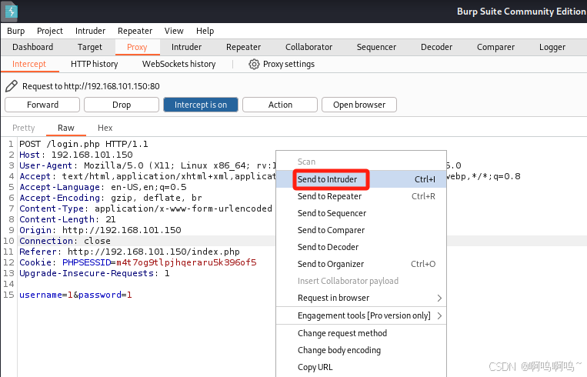The height and width of the screenshot is (377, 587).
Task: Open the Logger tab
Action: pos(552,47)
